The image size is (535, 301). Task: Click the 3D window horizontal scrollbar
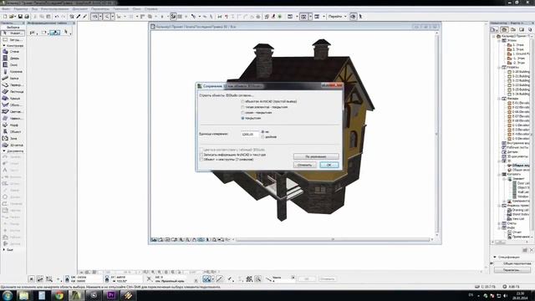333,240
